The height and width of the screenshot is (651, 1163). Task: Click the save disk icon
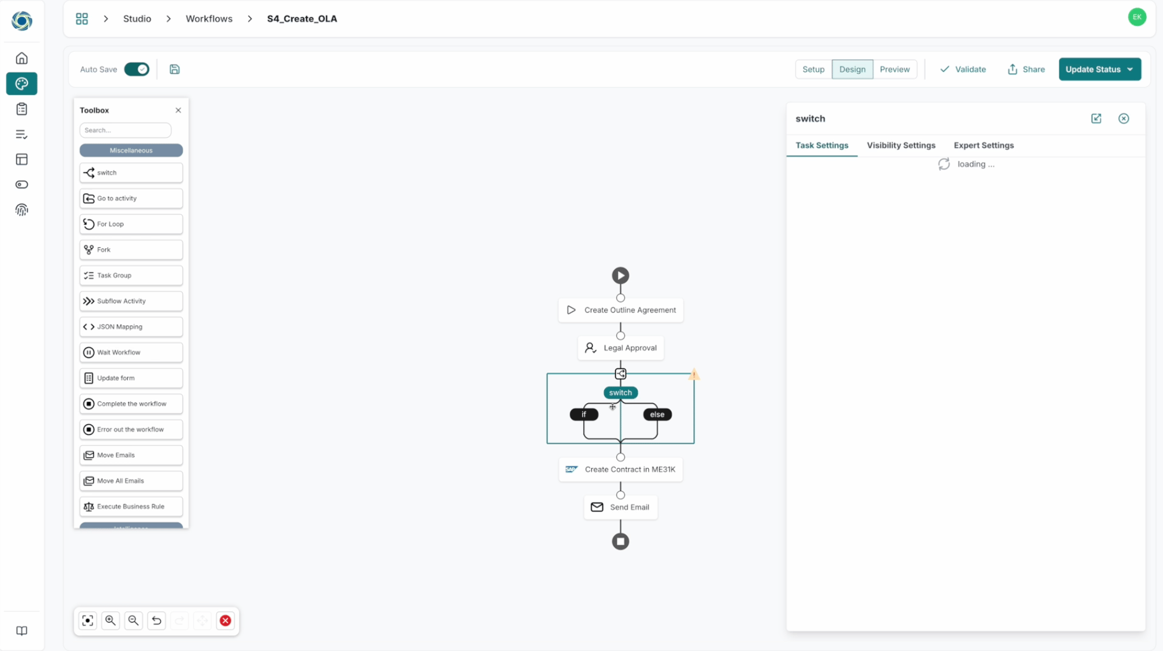point(174,69)
